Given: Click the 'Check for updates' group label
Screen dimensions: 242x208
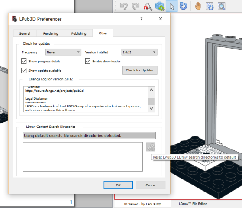Looking at the screenshot, I should click(36, 43).
